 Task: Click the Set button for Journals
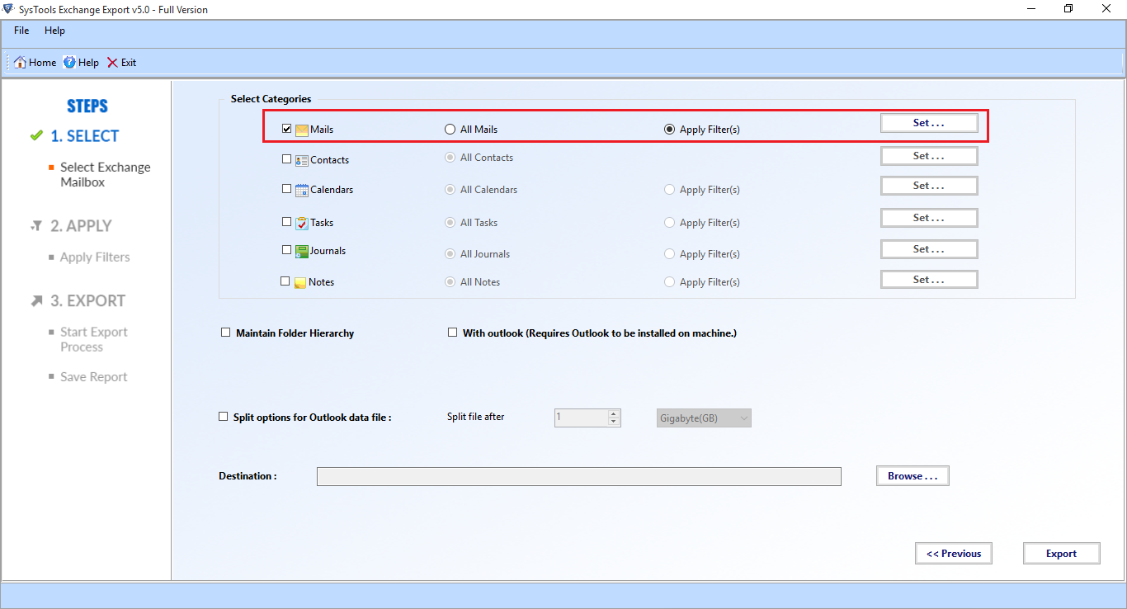click(929, 249)
